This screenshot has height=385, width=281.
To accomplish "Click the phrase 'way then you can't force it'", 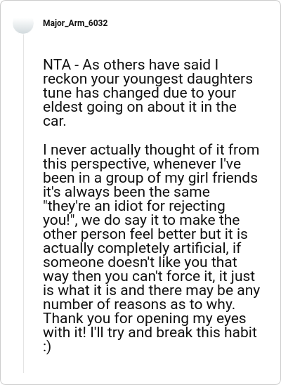I will [129, 277].
